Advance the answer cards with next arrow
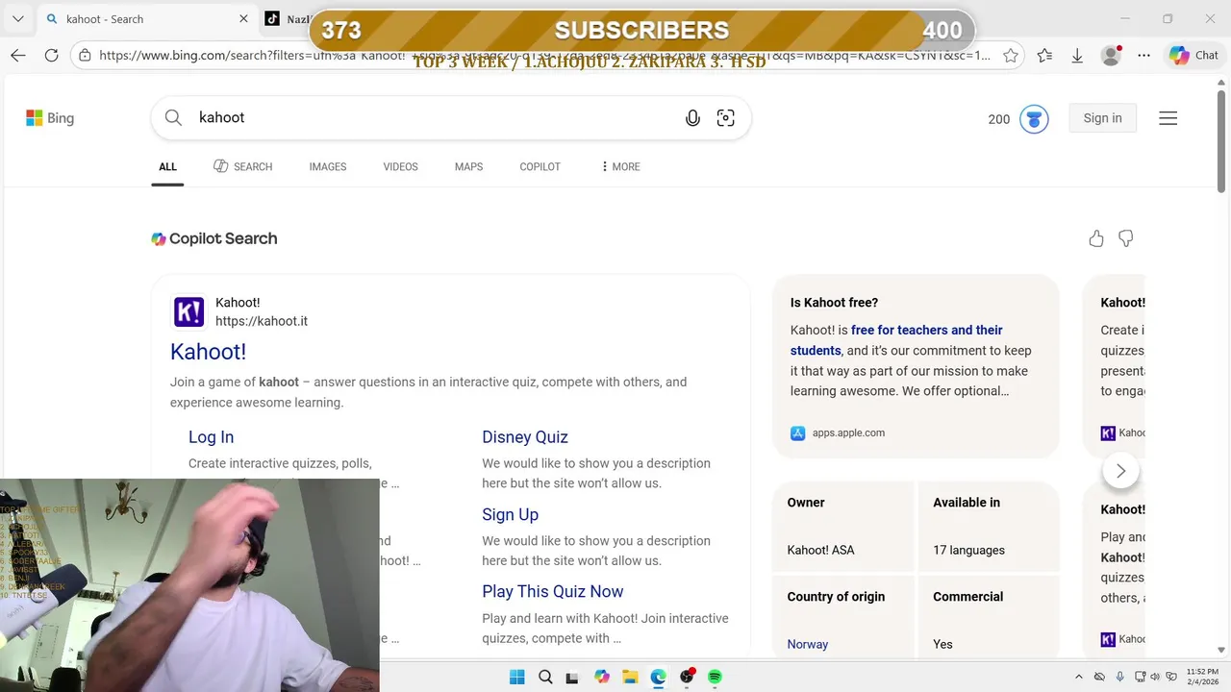1231x692 pixels. point(1120,471)
